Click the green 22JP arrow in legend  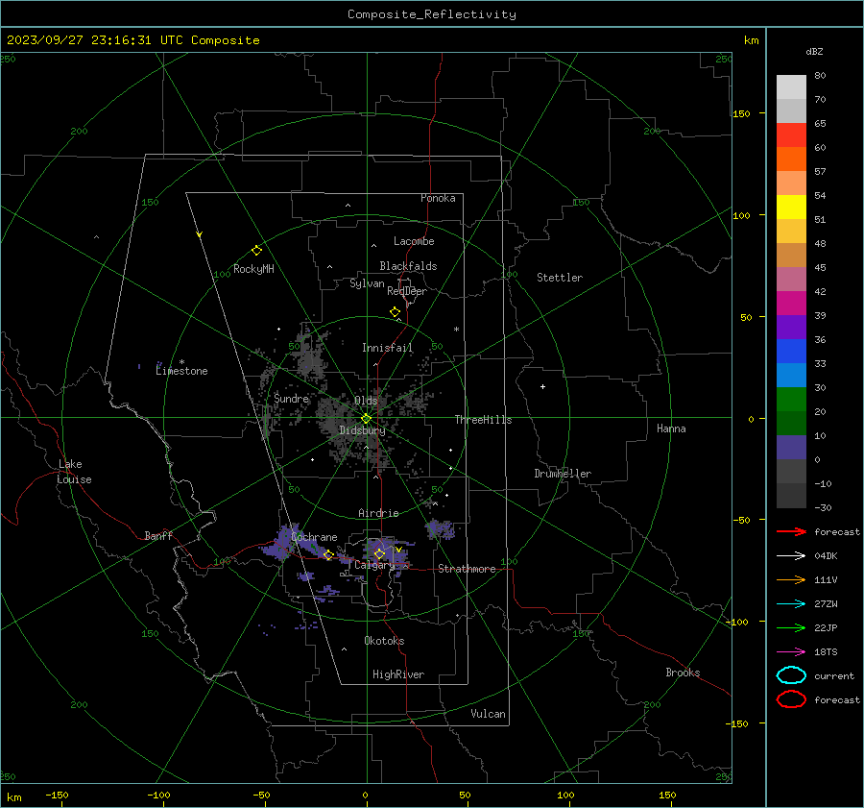pos(791,627)
